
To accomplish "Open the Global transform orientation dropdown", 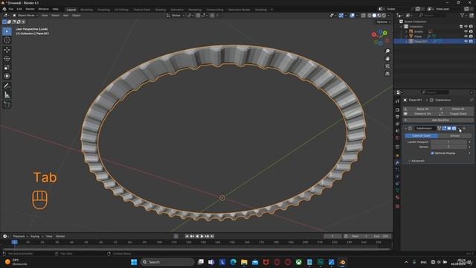I will pos(176,15).
